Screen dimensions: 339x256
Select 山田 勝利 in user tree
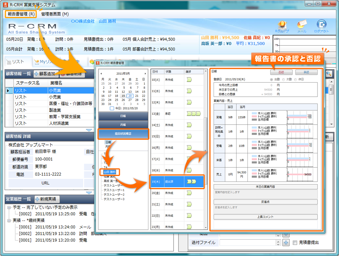pyautogui.click(x=110, y=172)
